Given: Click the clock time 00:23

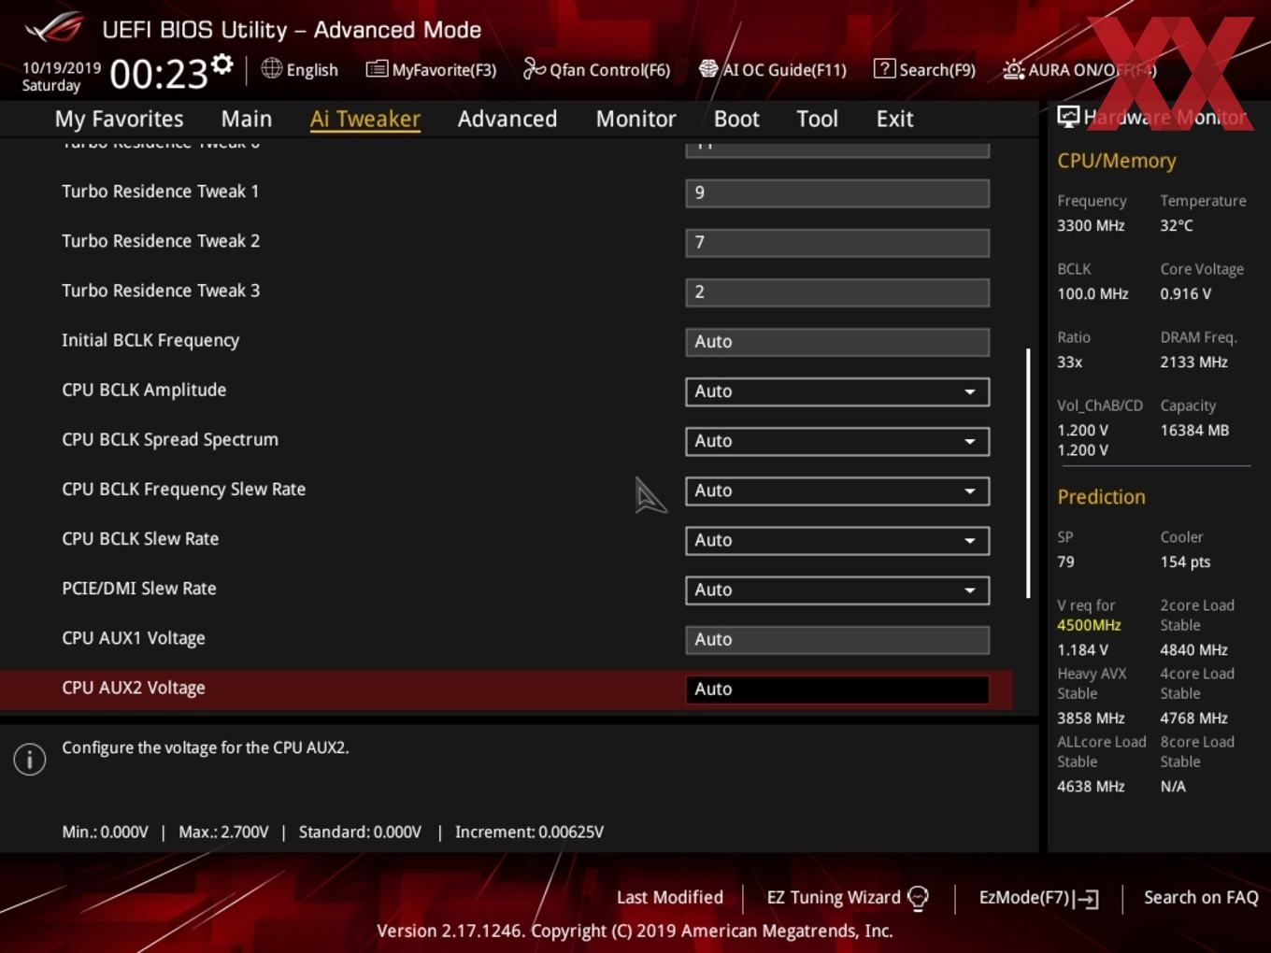Looking at the screenshot, I should pos(159,74).
